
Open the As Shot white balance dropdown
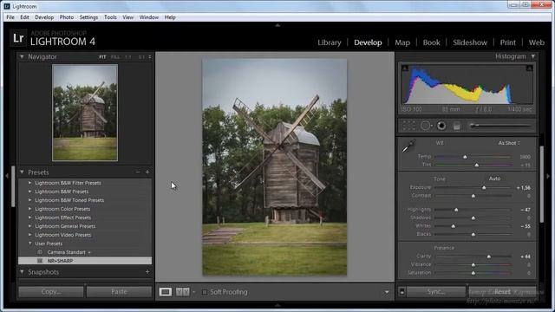click(x=509, y=143)
